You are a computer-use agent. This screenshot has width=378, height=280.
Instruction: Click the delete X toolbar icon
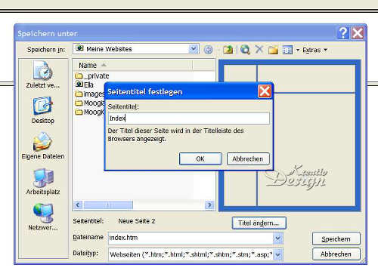coord(259,49)
